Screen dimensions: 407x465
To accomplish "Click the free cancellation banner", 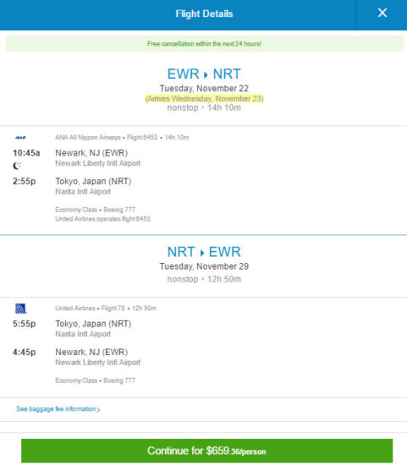I will click(x=204, y=44).
